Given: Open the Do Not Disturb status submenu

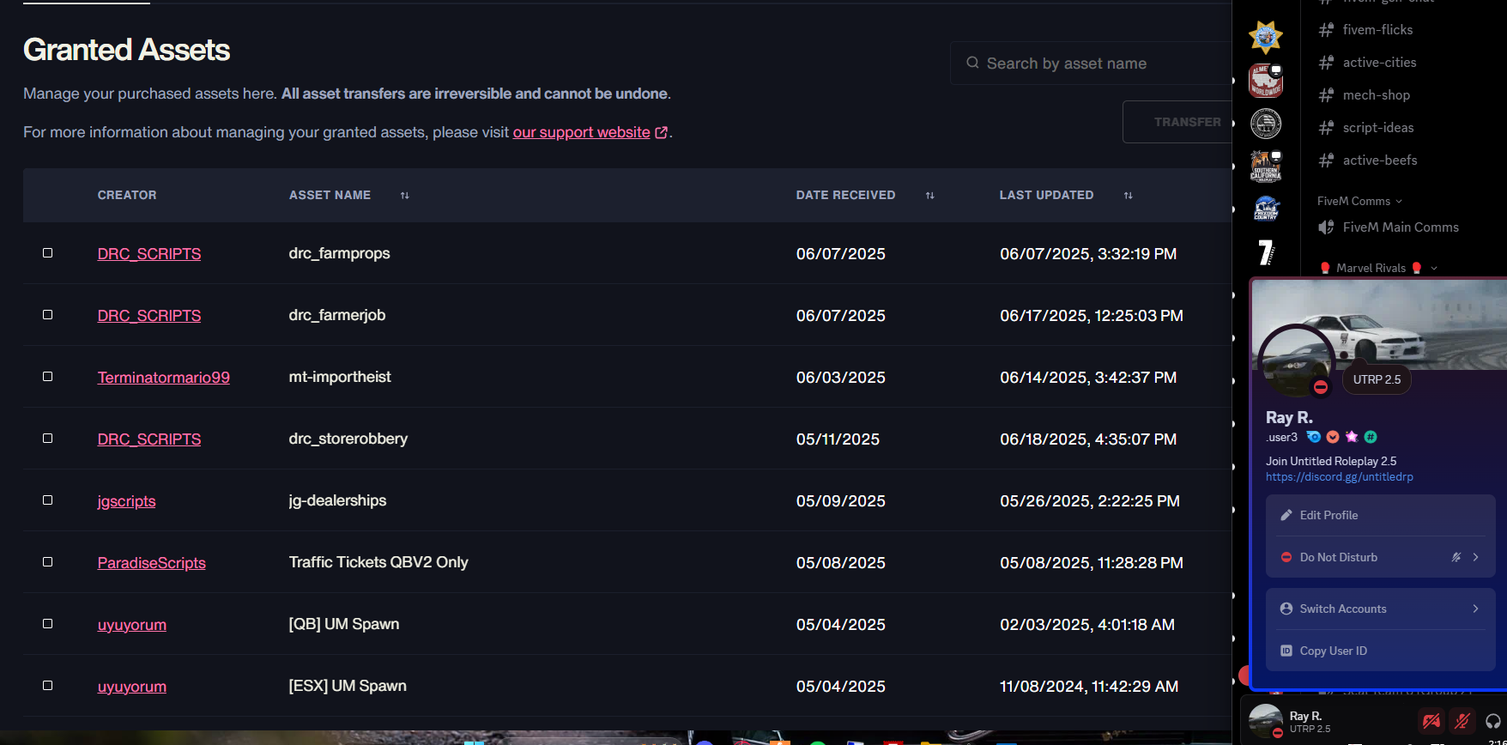Looking at the screenshot, I should coord(1380,557).
